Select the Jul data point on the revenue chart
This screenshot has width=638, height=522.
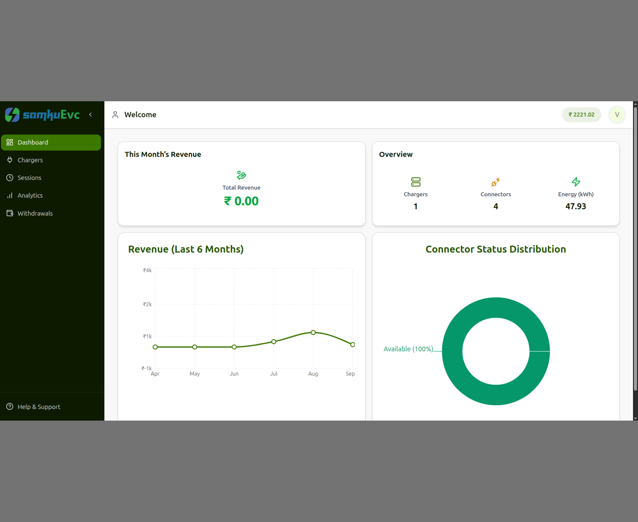(x=273, y=342)
